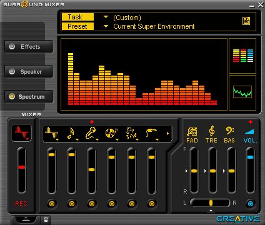Image resolution: width=265 pixels, height=225 pixels.
Task: Click the red plus above the microphone
Action: 92,122
